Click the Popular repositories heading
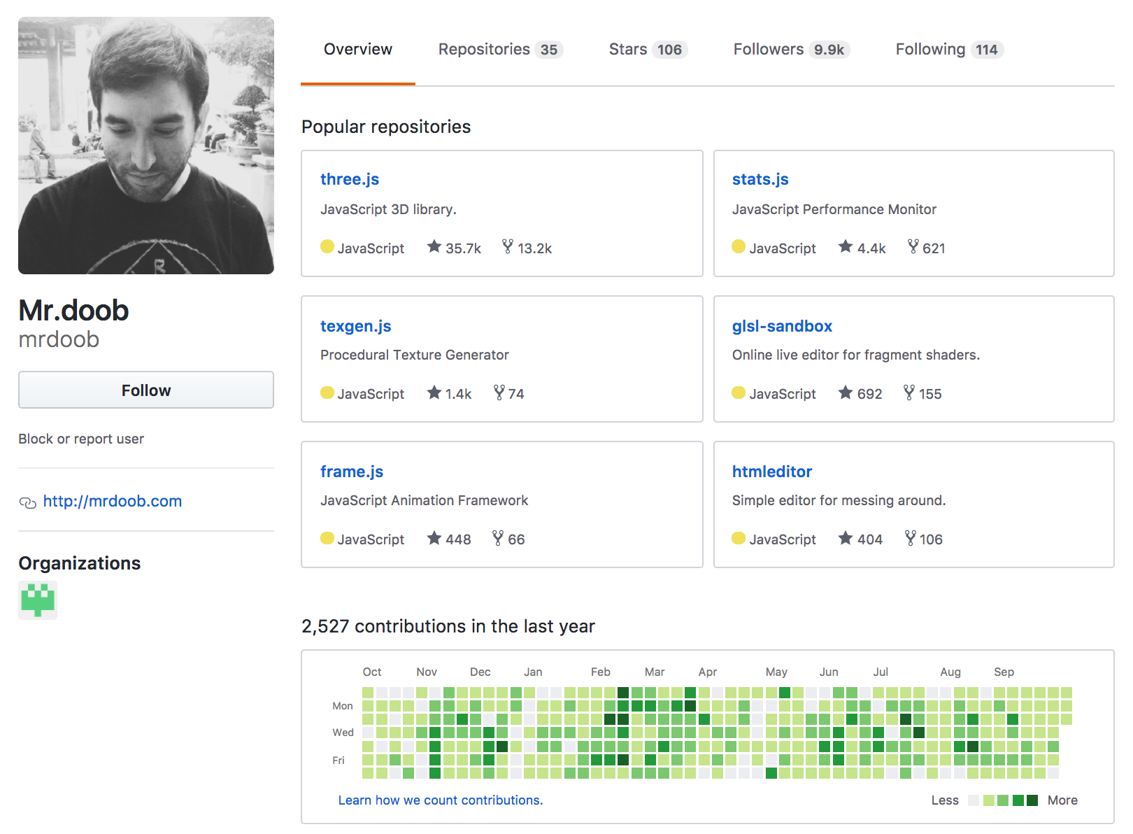 click(386, 127)
